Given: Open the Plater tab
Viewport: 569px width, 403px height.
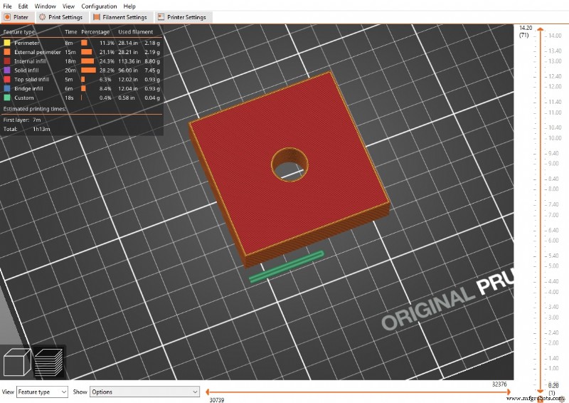Looking at the screenshot, I should coord(16,17).
